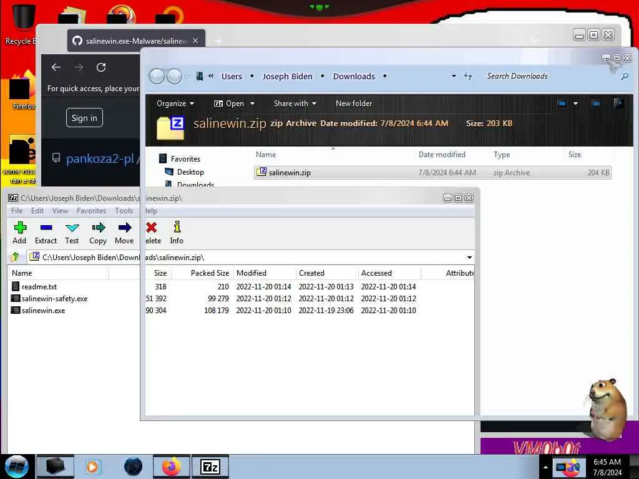
Task: Expand view options dropdown arrow in Explorer
Action: [575, 104]
